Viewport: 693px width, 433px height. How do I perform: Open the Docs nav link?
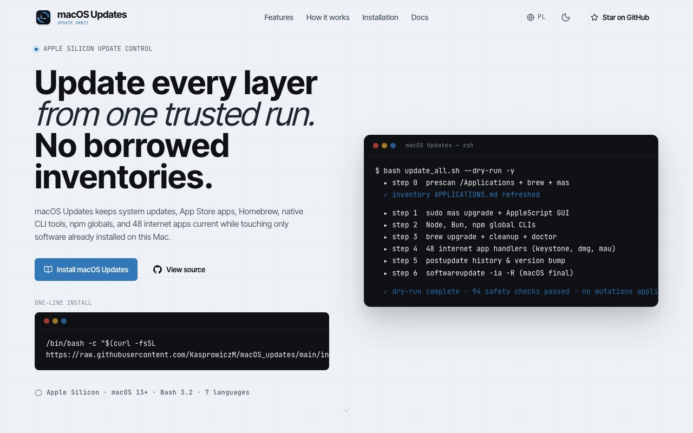click(420, 17)
